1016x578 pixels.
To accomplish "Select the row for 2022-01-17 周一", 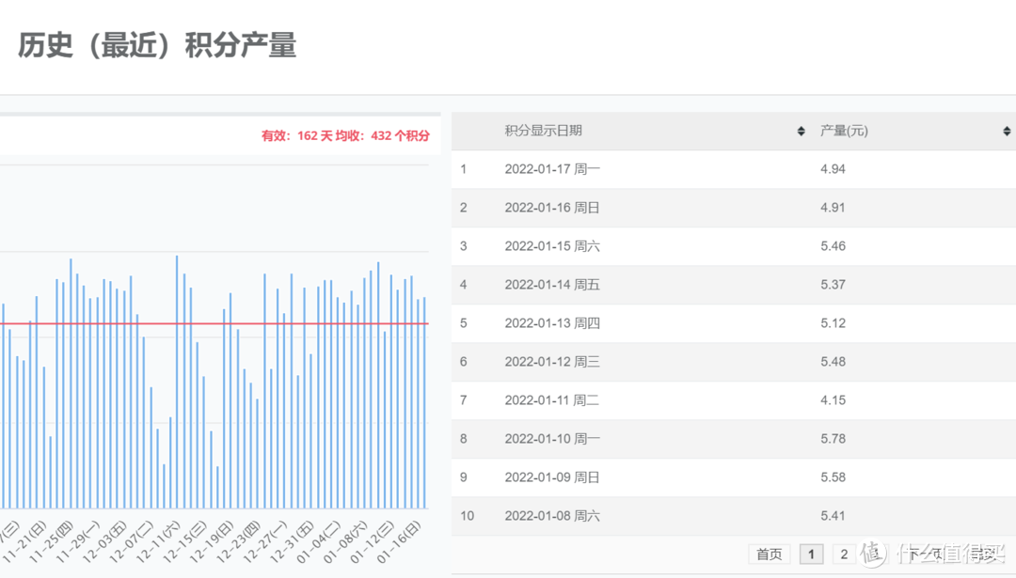I will (x=555, y=169).
